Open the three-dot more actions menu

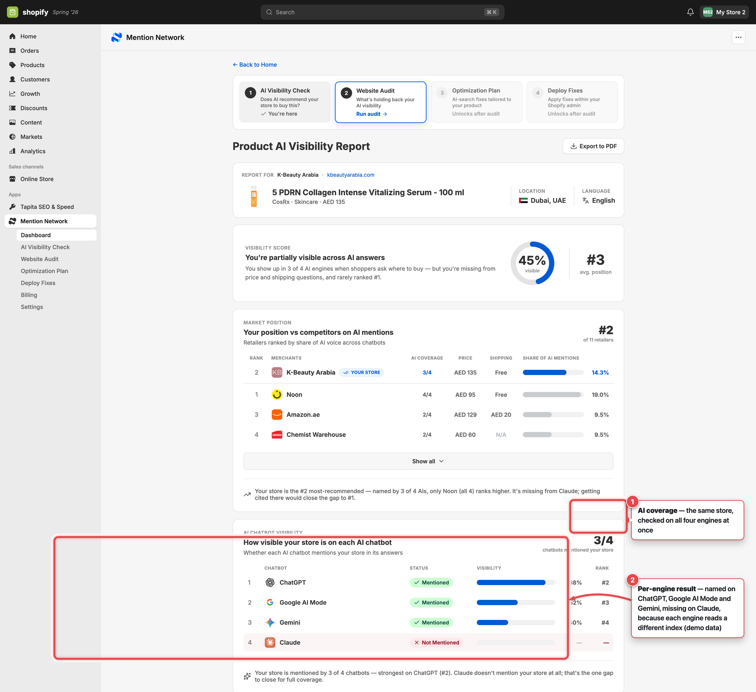738,37
